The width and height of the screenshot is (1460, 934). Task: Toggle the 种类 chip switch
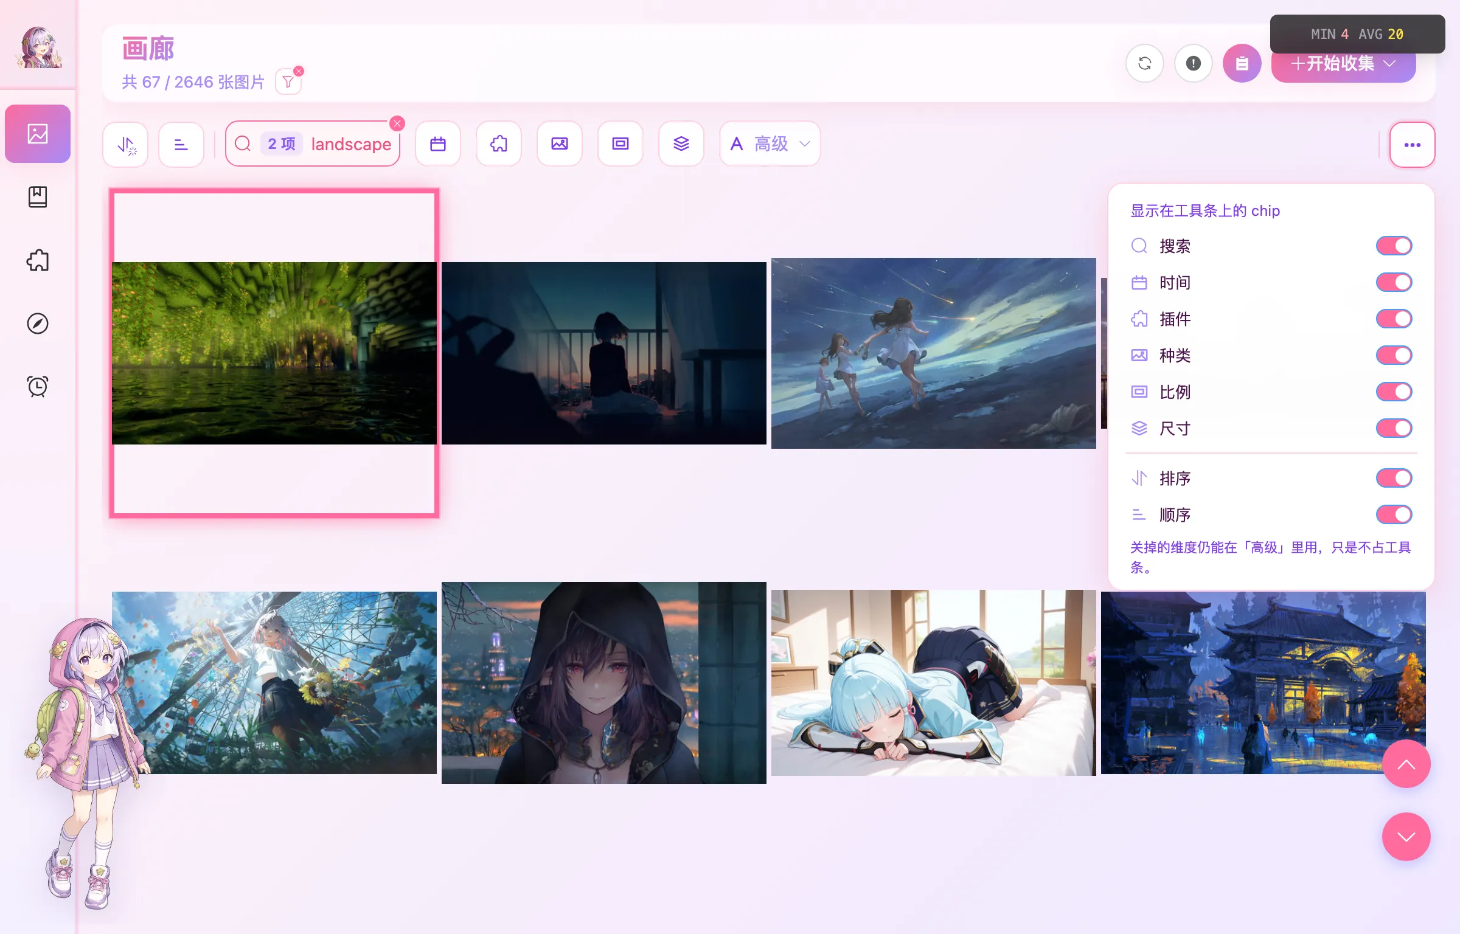[x=1394, y=355]
